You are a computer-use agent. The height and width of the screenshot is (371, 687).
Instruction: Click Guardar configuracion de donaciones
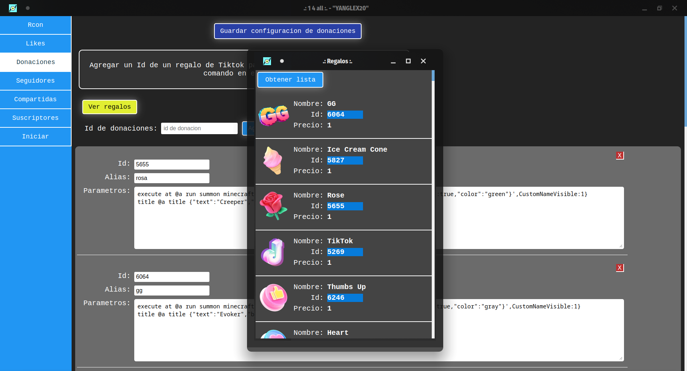(x=287, y=31)
